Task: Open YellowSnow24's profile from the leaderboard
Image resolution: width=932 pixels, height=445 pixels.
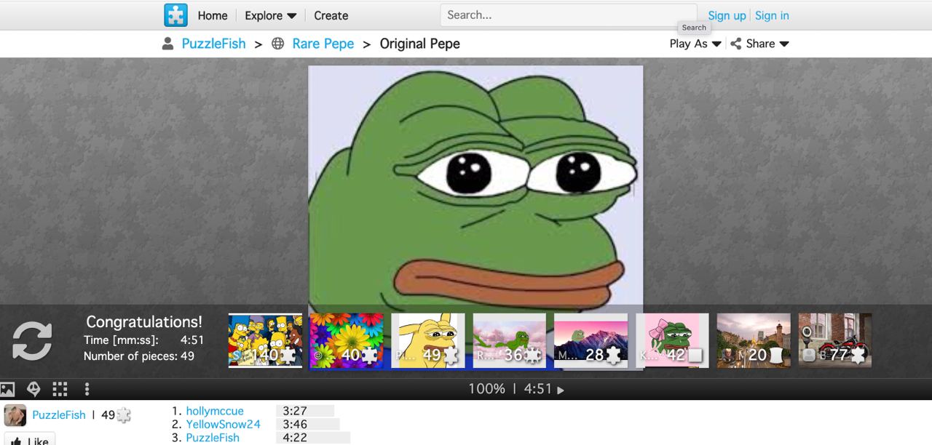Action: [223, 424]
